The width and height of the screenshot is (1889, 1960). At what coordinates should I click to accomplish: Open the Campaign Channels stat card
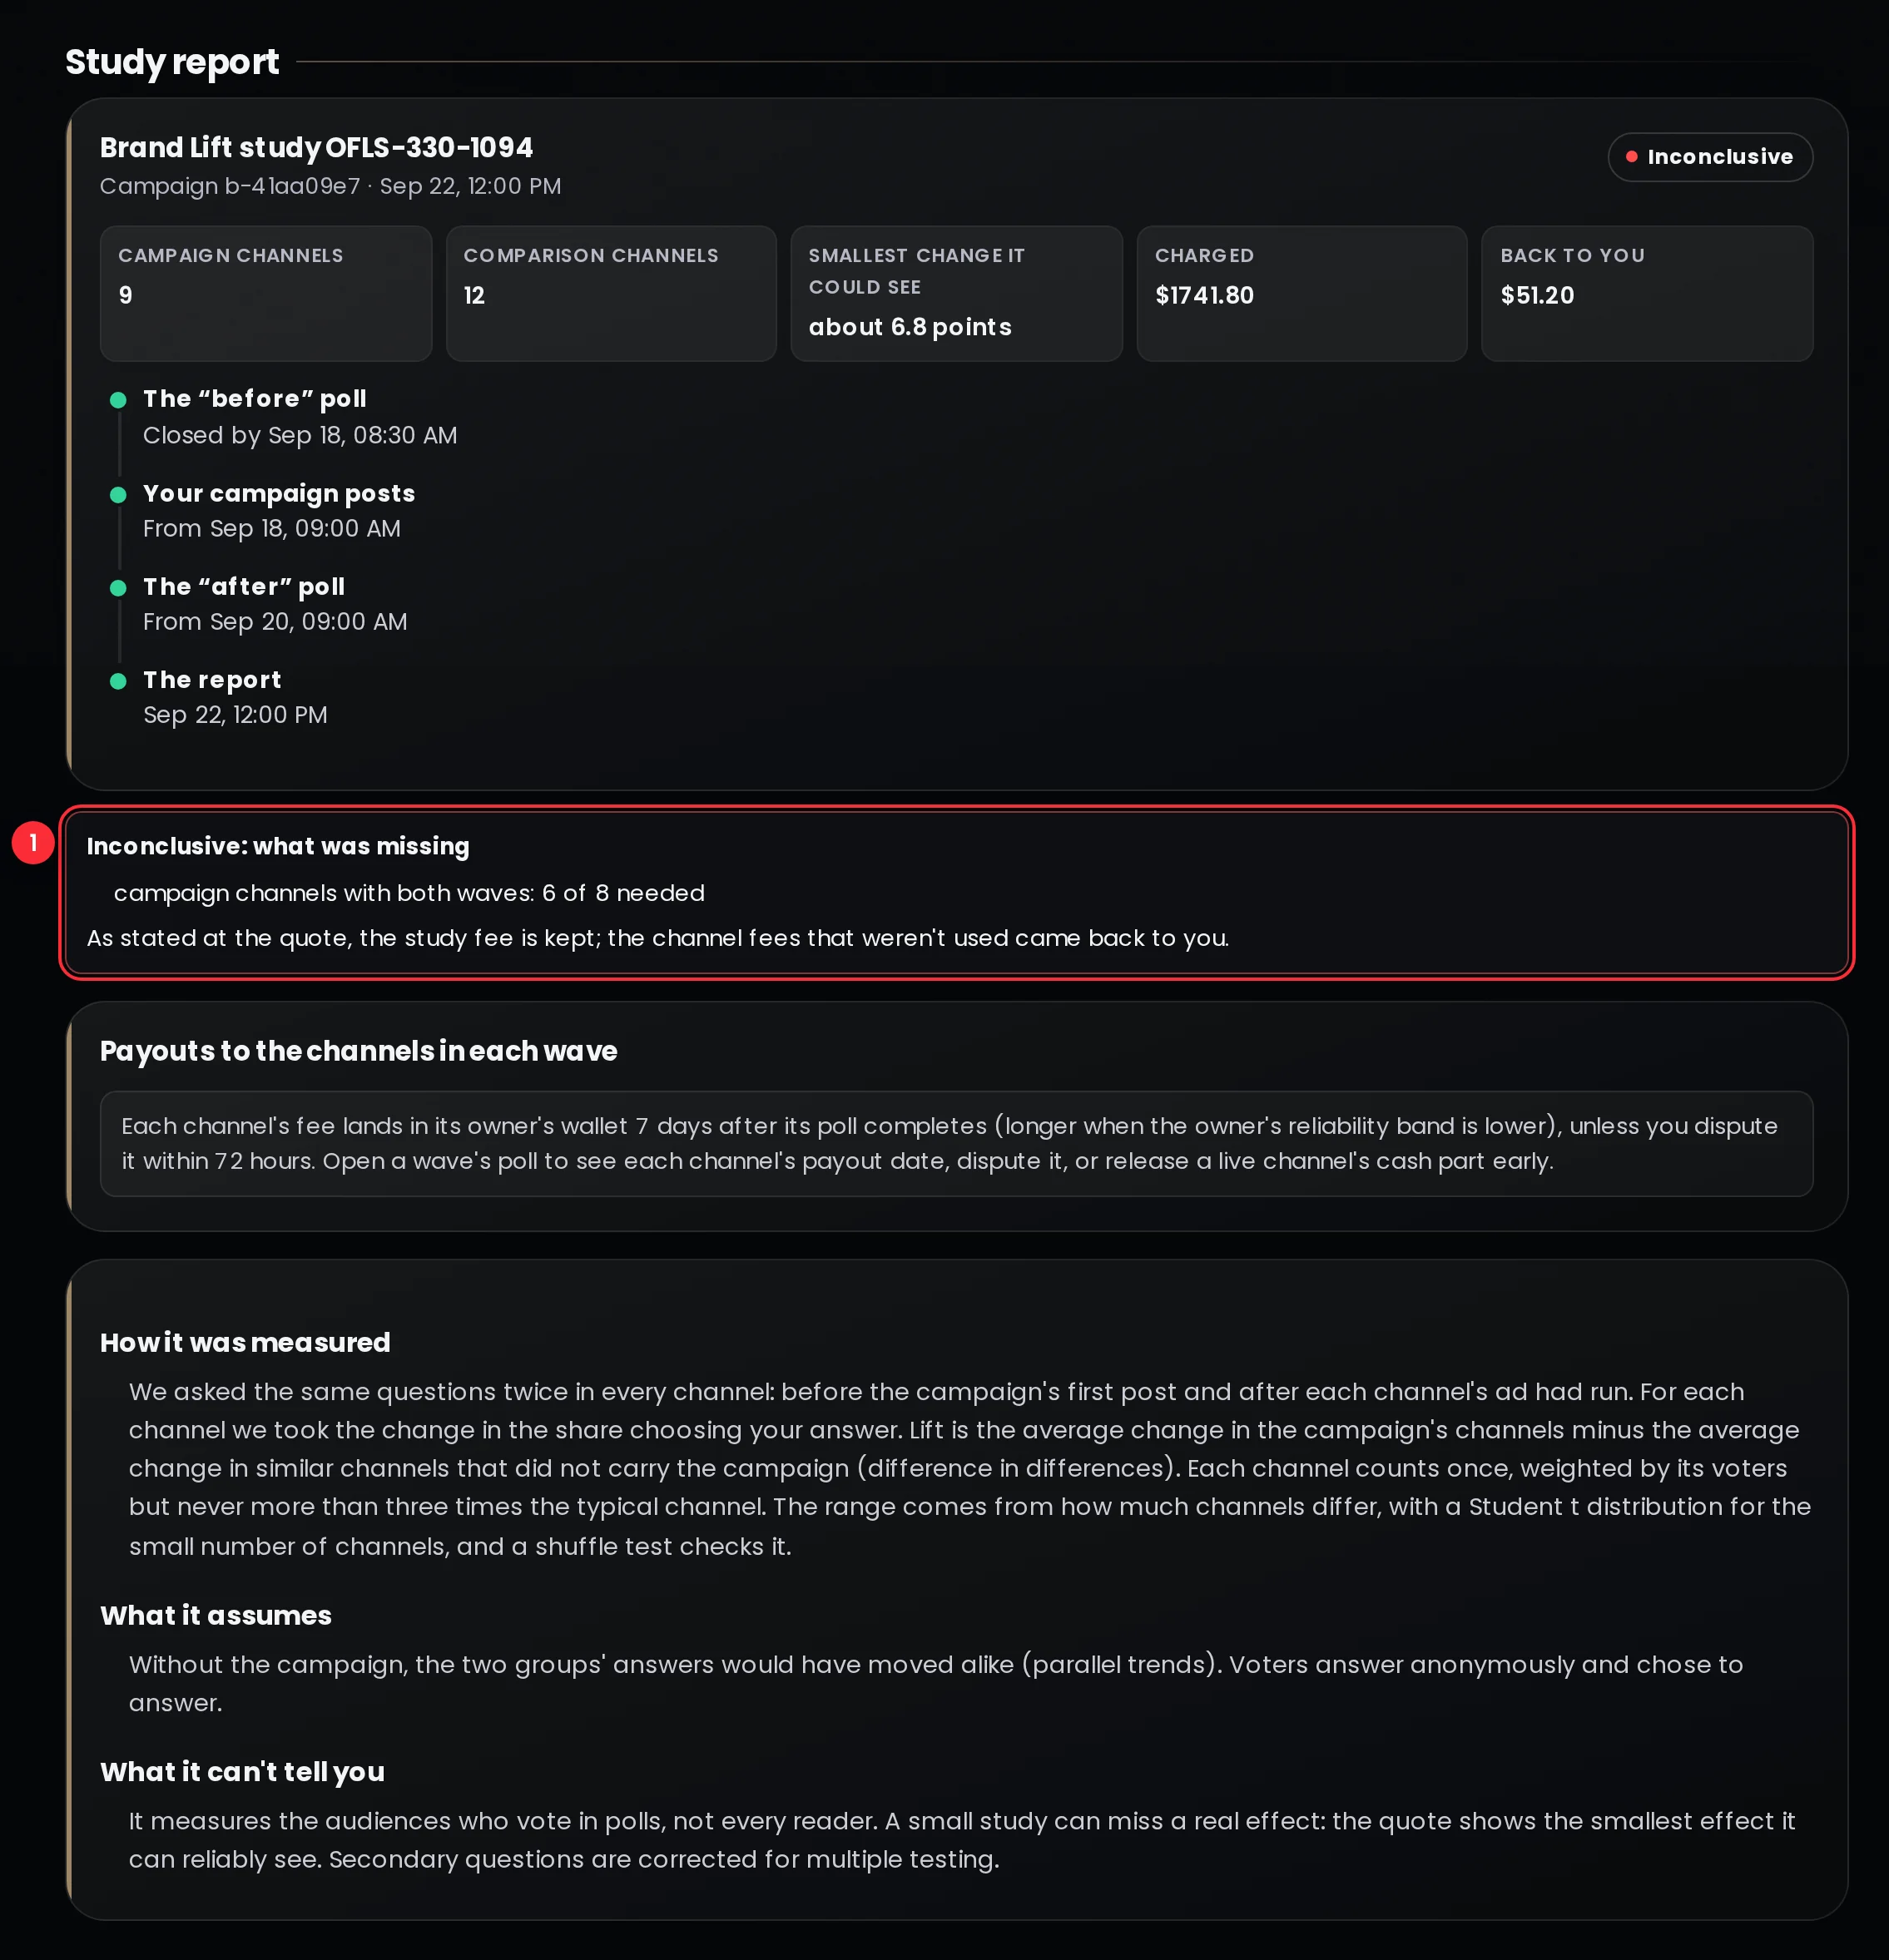pos(265,293)
